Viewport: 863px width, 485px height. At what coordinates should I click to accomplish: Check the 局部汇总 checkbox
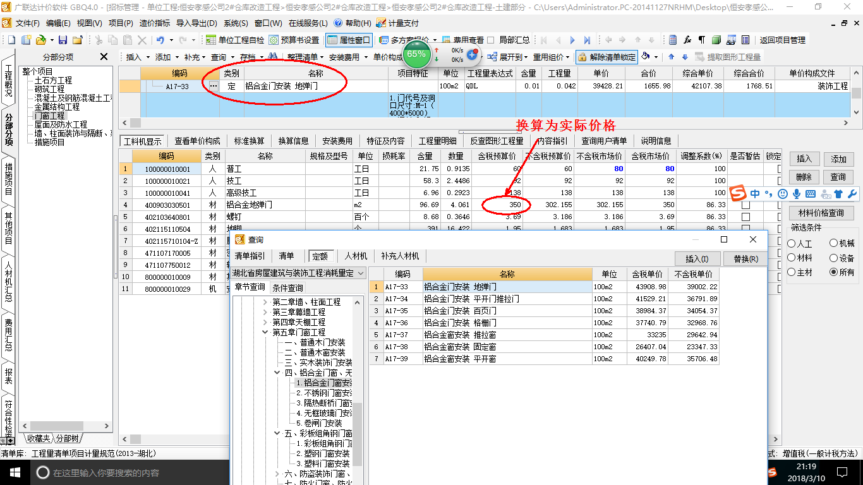click(x=492, y=40)
